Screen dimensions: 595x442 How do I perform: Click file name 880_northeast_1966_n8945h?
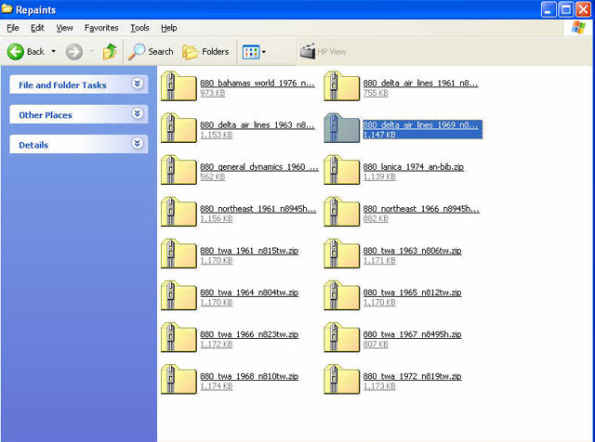click(x=421, y=209)
